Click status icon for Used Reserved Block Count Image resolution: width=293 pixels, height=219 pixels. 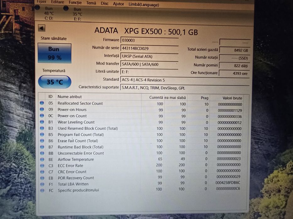(42, 128)
